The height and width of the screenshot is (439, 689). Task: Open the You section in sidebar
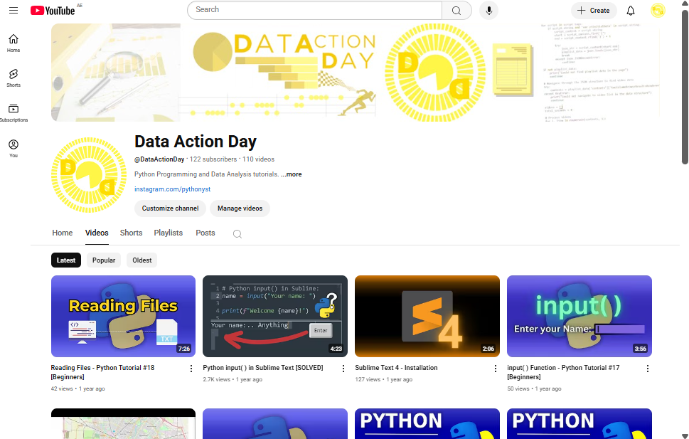pyautogui.click(x=14, y=148)
